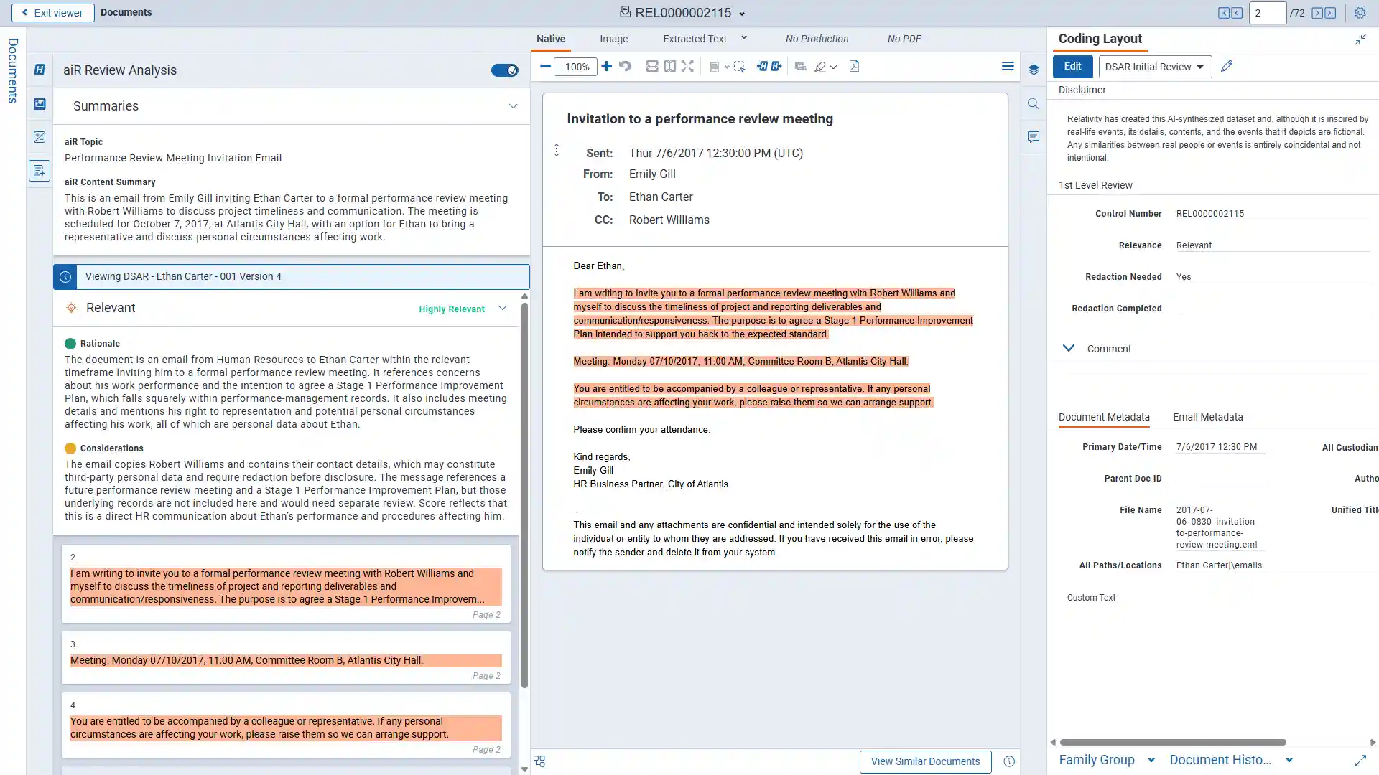Image resolution: width=1379 pixels, height=775 pixels.
Task: Click citation 3 Meeting Monday excerpt
Action: pos(286,658)
